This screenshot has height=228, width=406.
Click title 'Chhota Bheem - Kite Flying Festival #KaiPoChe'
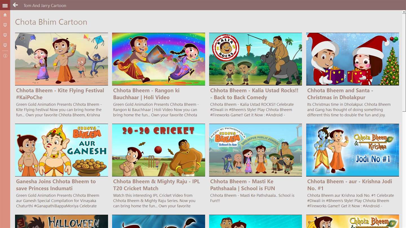pyautogui.click(x=60, y=94)
